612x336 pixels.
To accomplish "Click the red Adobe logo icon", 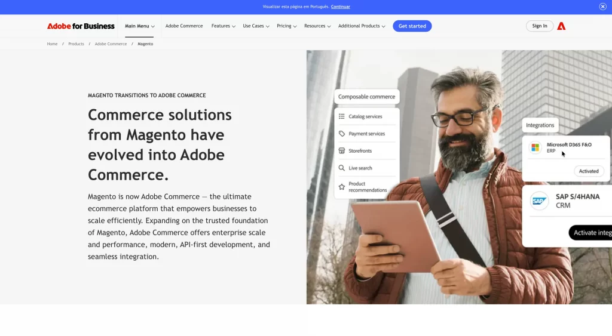I will click(x=561, y=26).
